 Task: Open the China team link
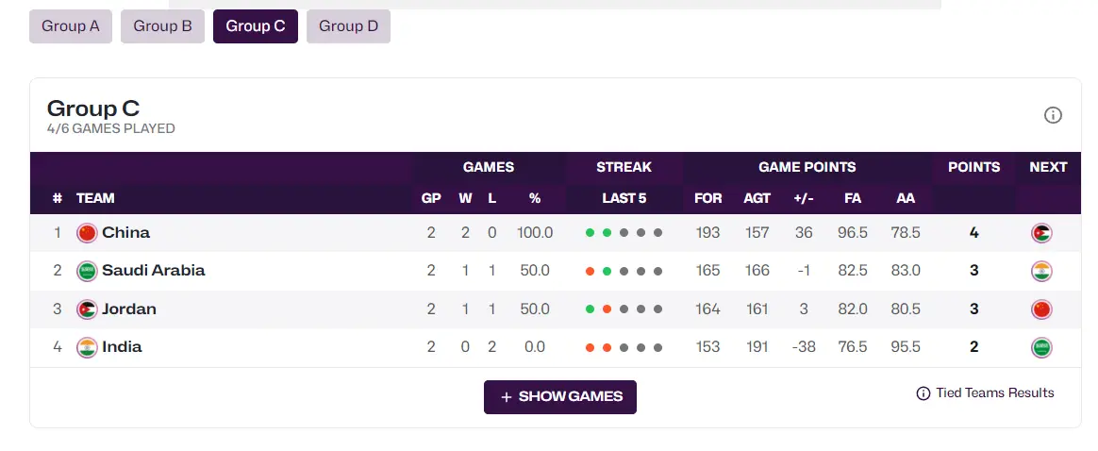[x=126, y=233]
